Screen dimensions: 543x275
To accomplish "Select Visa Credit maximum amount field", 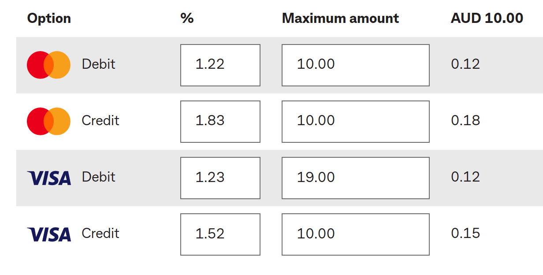I will tap(355, 234).
